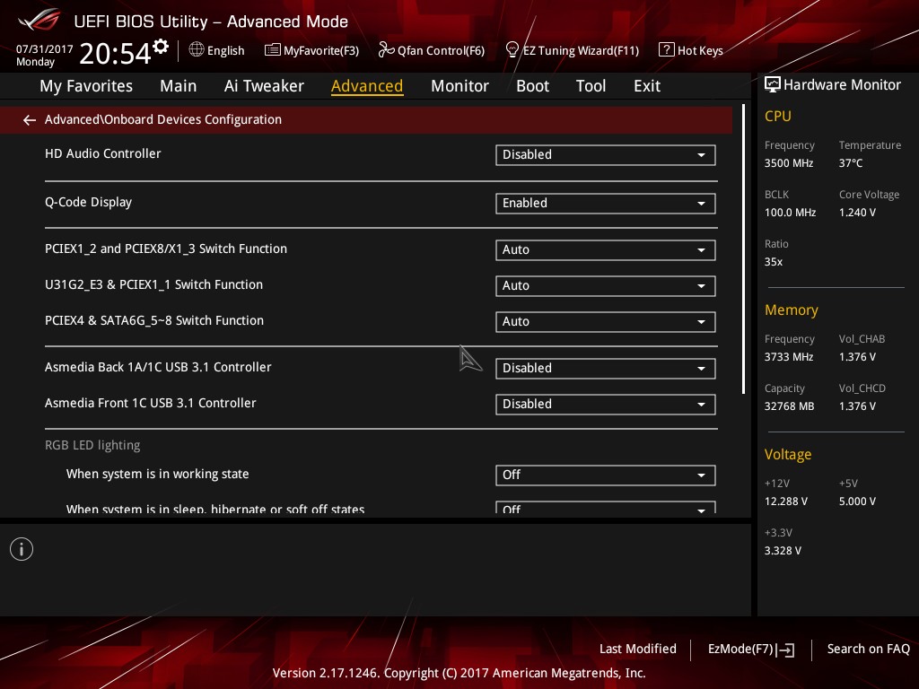Select PCIEX1_2 and PCIEX8/X1_3 Switch Function label
The height and width of the screenshot is (689, 919).
pyautogui.click(x=166, y=249)
